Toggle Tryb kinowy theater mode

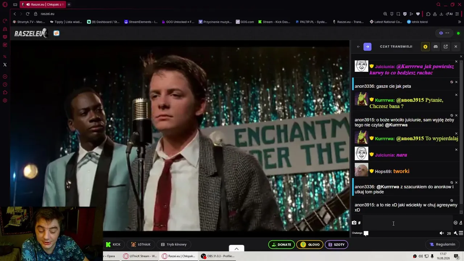174,244
